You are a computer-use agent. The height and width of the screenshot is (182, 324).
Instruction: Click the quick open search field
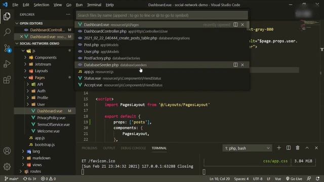[x=162, y=15]
